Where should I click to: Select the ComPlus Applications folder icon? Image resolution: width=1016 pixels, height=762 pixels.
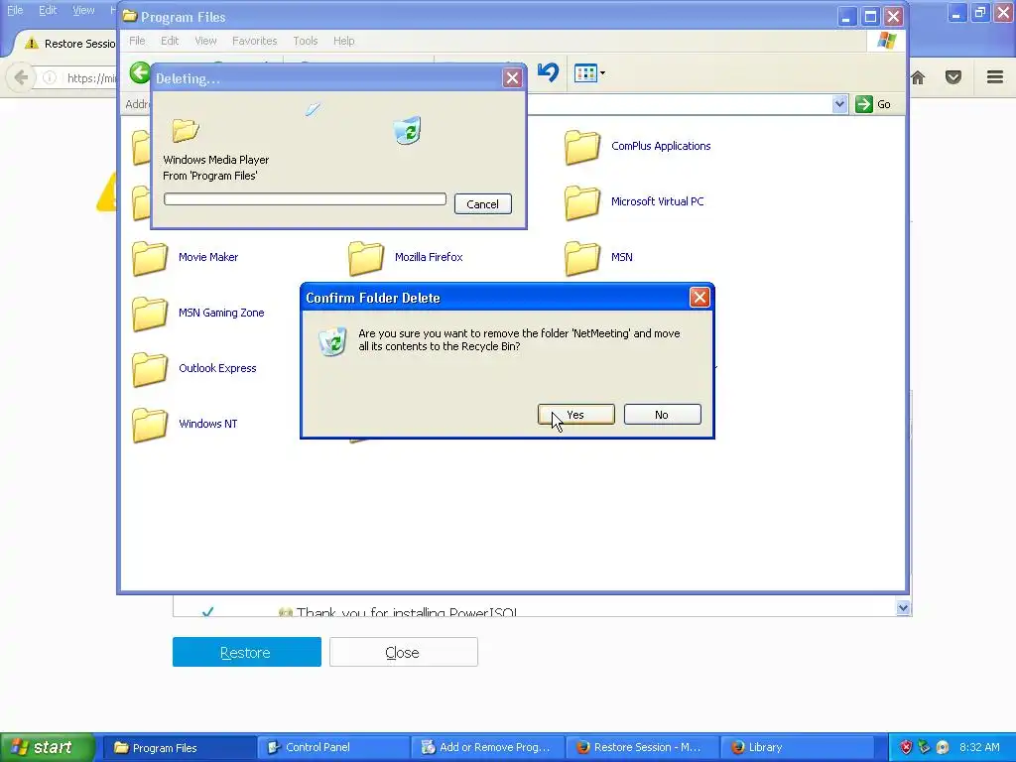[581, 147]
